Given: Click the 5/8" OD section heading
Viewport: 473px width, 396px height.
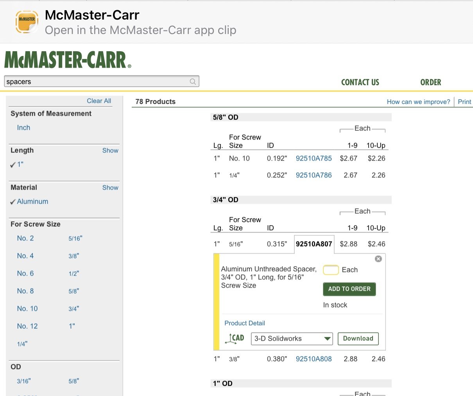Looking at the screenshot, I should pos(226,117).
